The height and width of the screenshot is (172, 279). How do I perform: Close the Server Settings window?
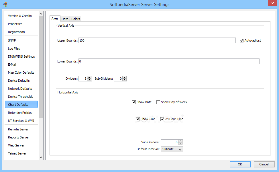coord(272,3)
